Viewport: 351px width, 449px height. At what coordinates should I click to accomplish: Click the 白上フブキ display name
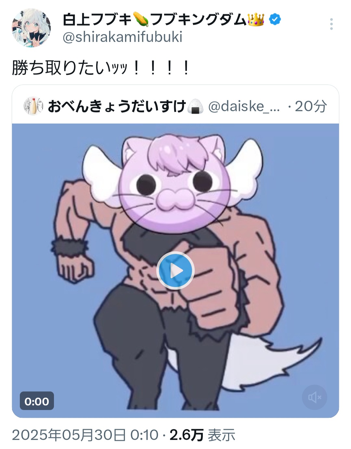pyautogui.click(x=97, y=20)
